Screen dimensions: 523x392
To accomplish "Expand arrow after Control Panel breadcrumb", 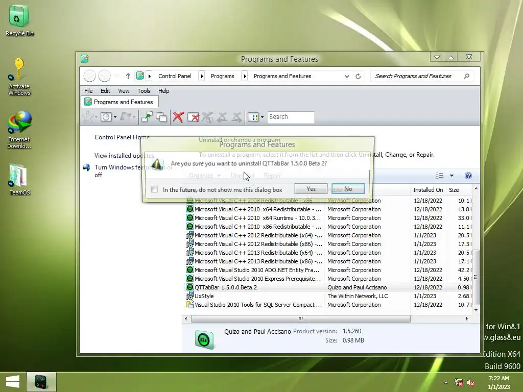I will click(x=202, y=76).
